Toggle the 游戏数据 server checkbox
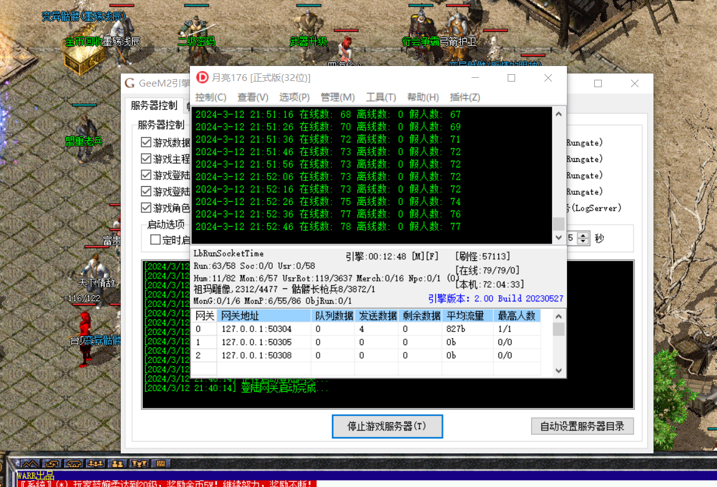This screenshot has height=487, width=717. click(146, 142)
